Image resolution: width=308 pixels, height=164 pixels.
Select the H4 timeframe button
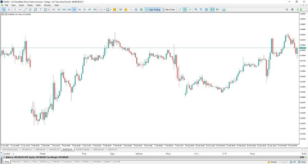tap(79, 9)
